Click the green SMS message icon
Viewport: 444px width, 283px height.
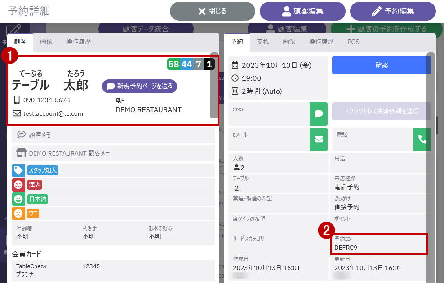(x=318, y=114)
